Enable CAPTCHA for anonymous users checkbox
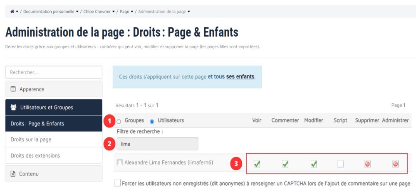The image size is (416, 194). pyautogui.click(x=118, y=183)
